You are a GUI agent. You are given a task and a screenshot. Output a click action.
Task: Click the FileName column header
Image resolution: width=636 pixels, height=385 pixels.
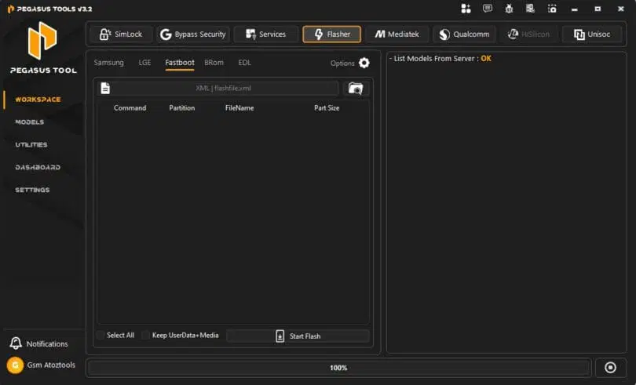[239, 107]
